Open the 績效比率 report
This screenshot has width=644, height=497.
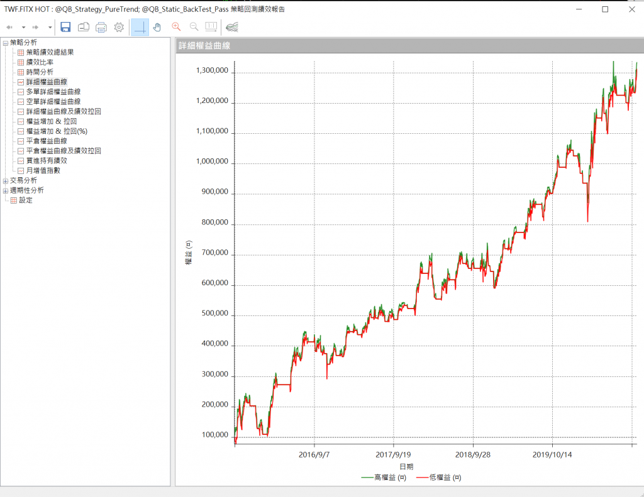tap(40, 62)
